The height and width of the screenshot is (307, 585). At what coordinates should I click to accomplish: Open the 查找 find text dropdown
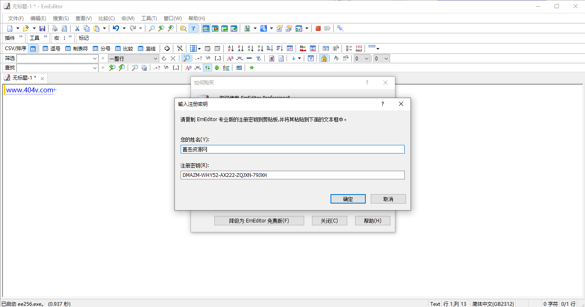click(x=95, y=68)
